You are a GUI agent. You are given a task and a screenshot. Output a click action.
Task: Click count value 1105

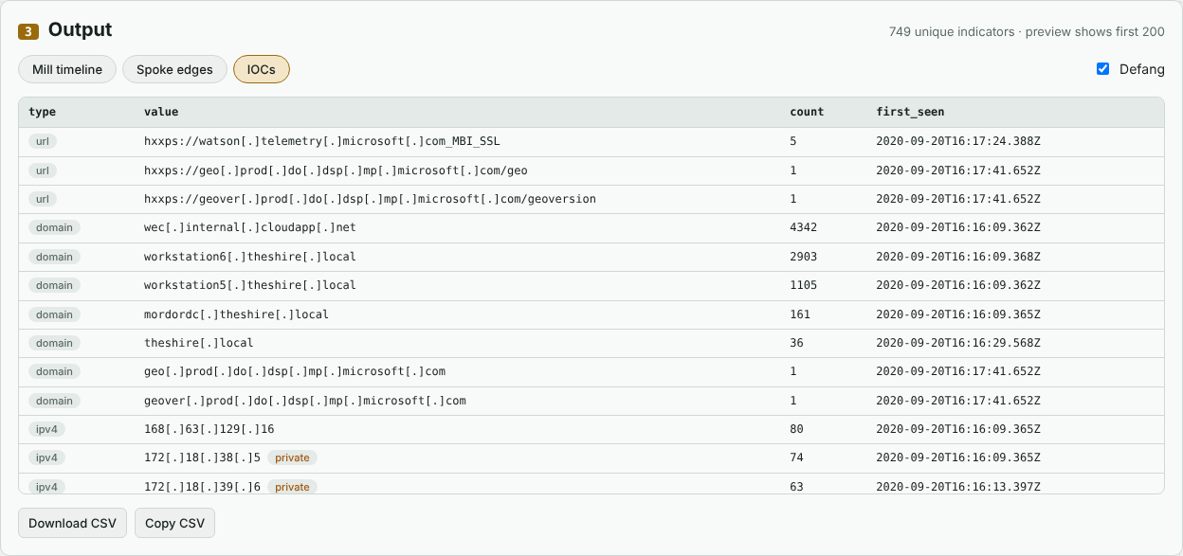coord(803,285)
